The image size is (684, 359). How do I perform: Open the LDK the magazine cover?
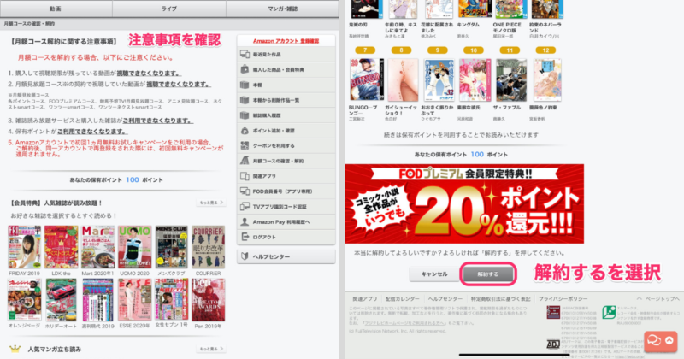[x=61, y=247]
